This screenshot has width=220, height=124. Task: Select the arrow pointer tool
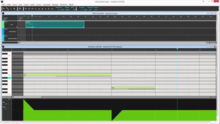tap(4, 9)
